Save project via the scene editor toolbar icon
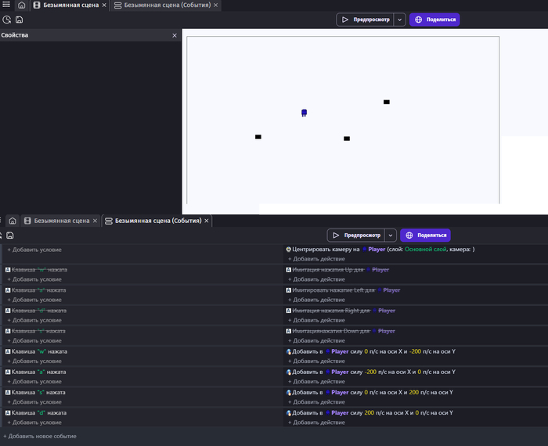The image size is (548, 446). (20, 20)
